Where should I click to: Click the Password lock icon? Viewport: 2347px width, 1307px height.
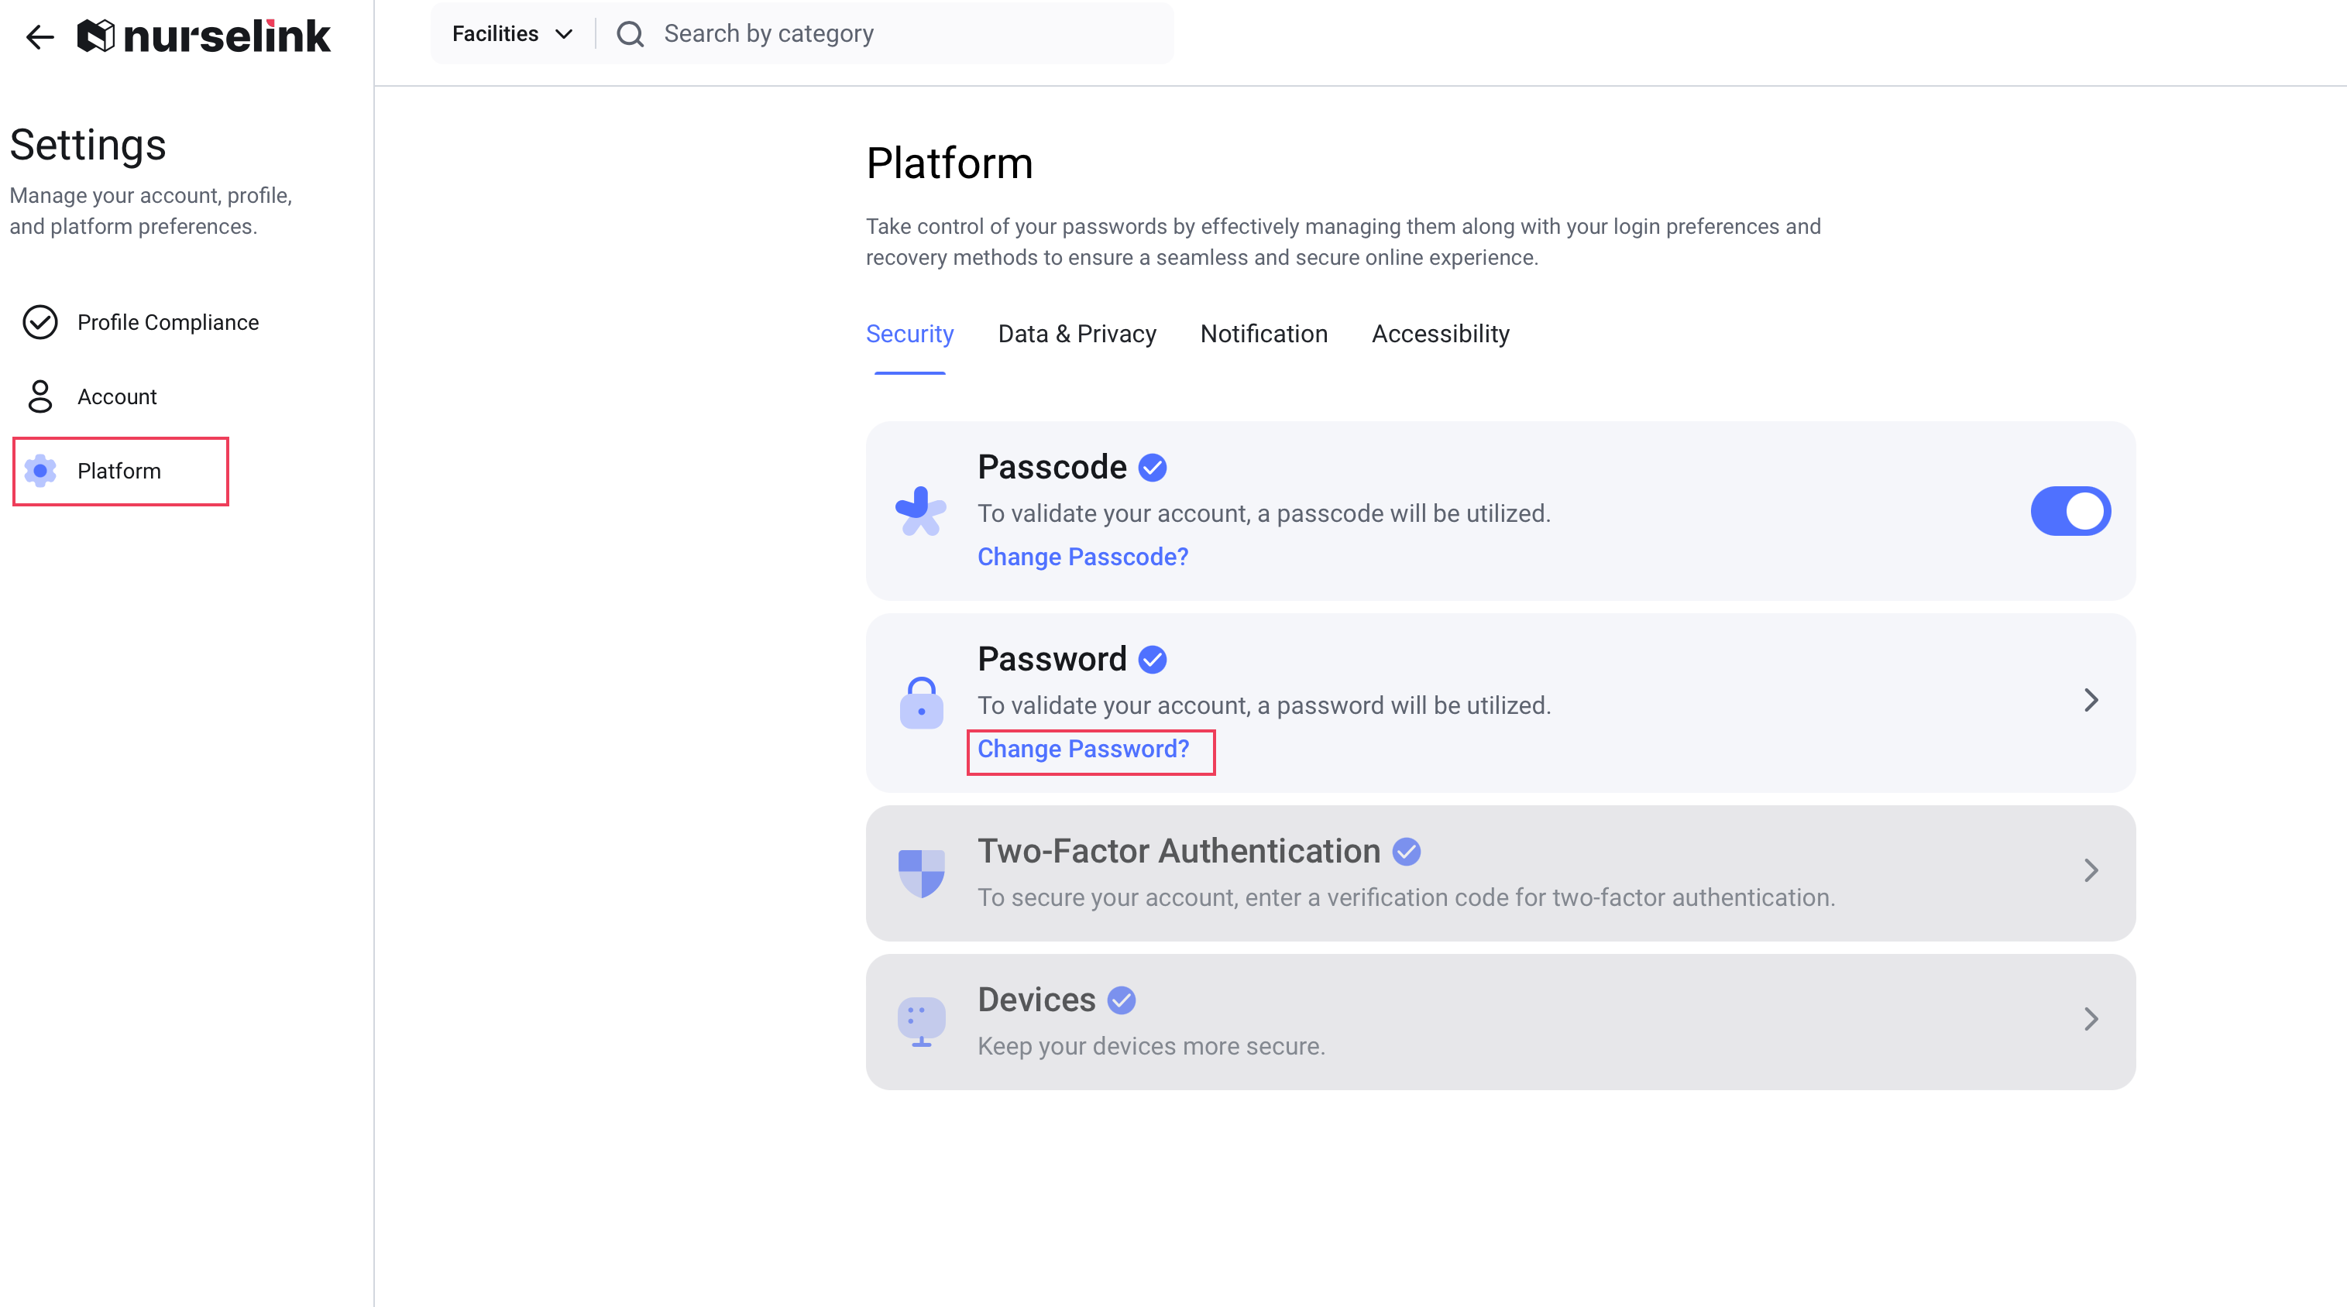(921, 702)
